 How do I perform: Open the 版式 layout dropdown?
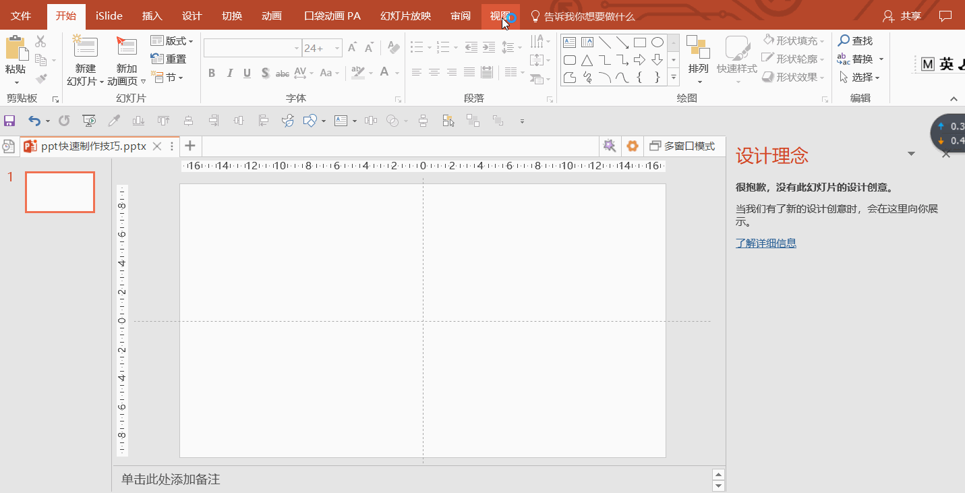tap(172, 40)
